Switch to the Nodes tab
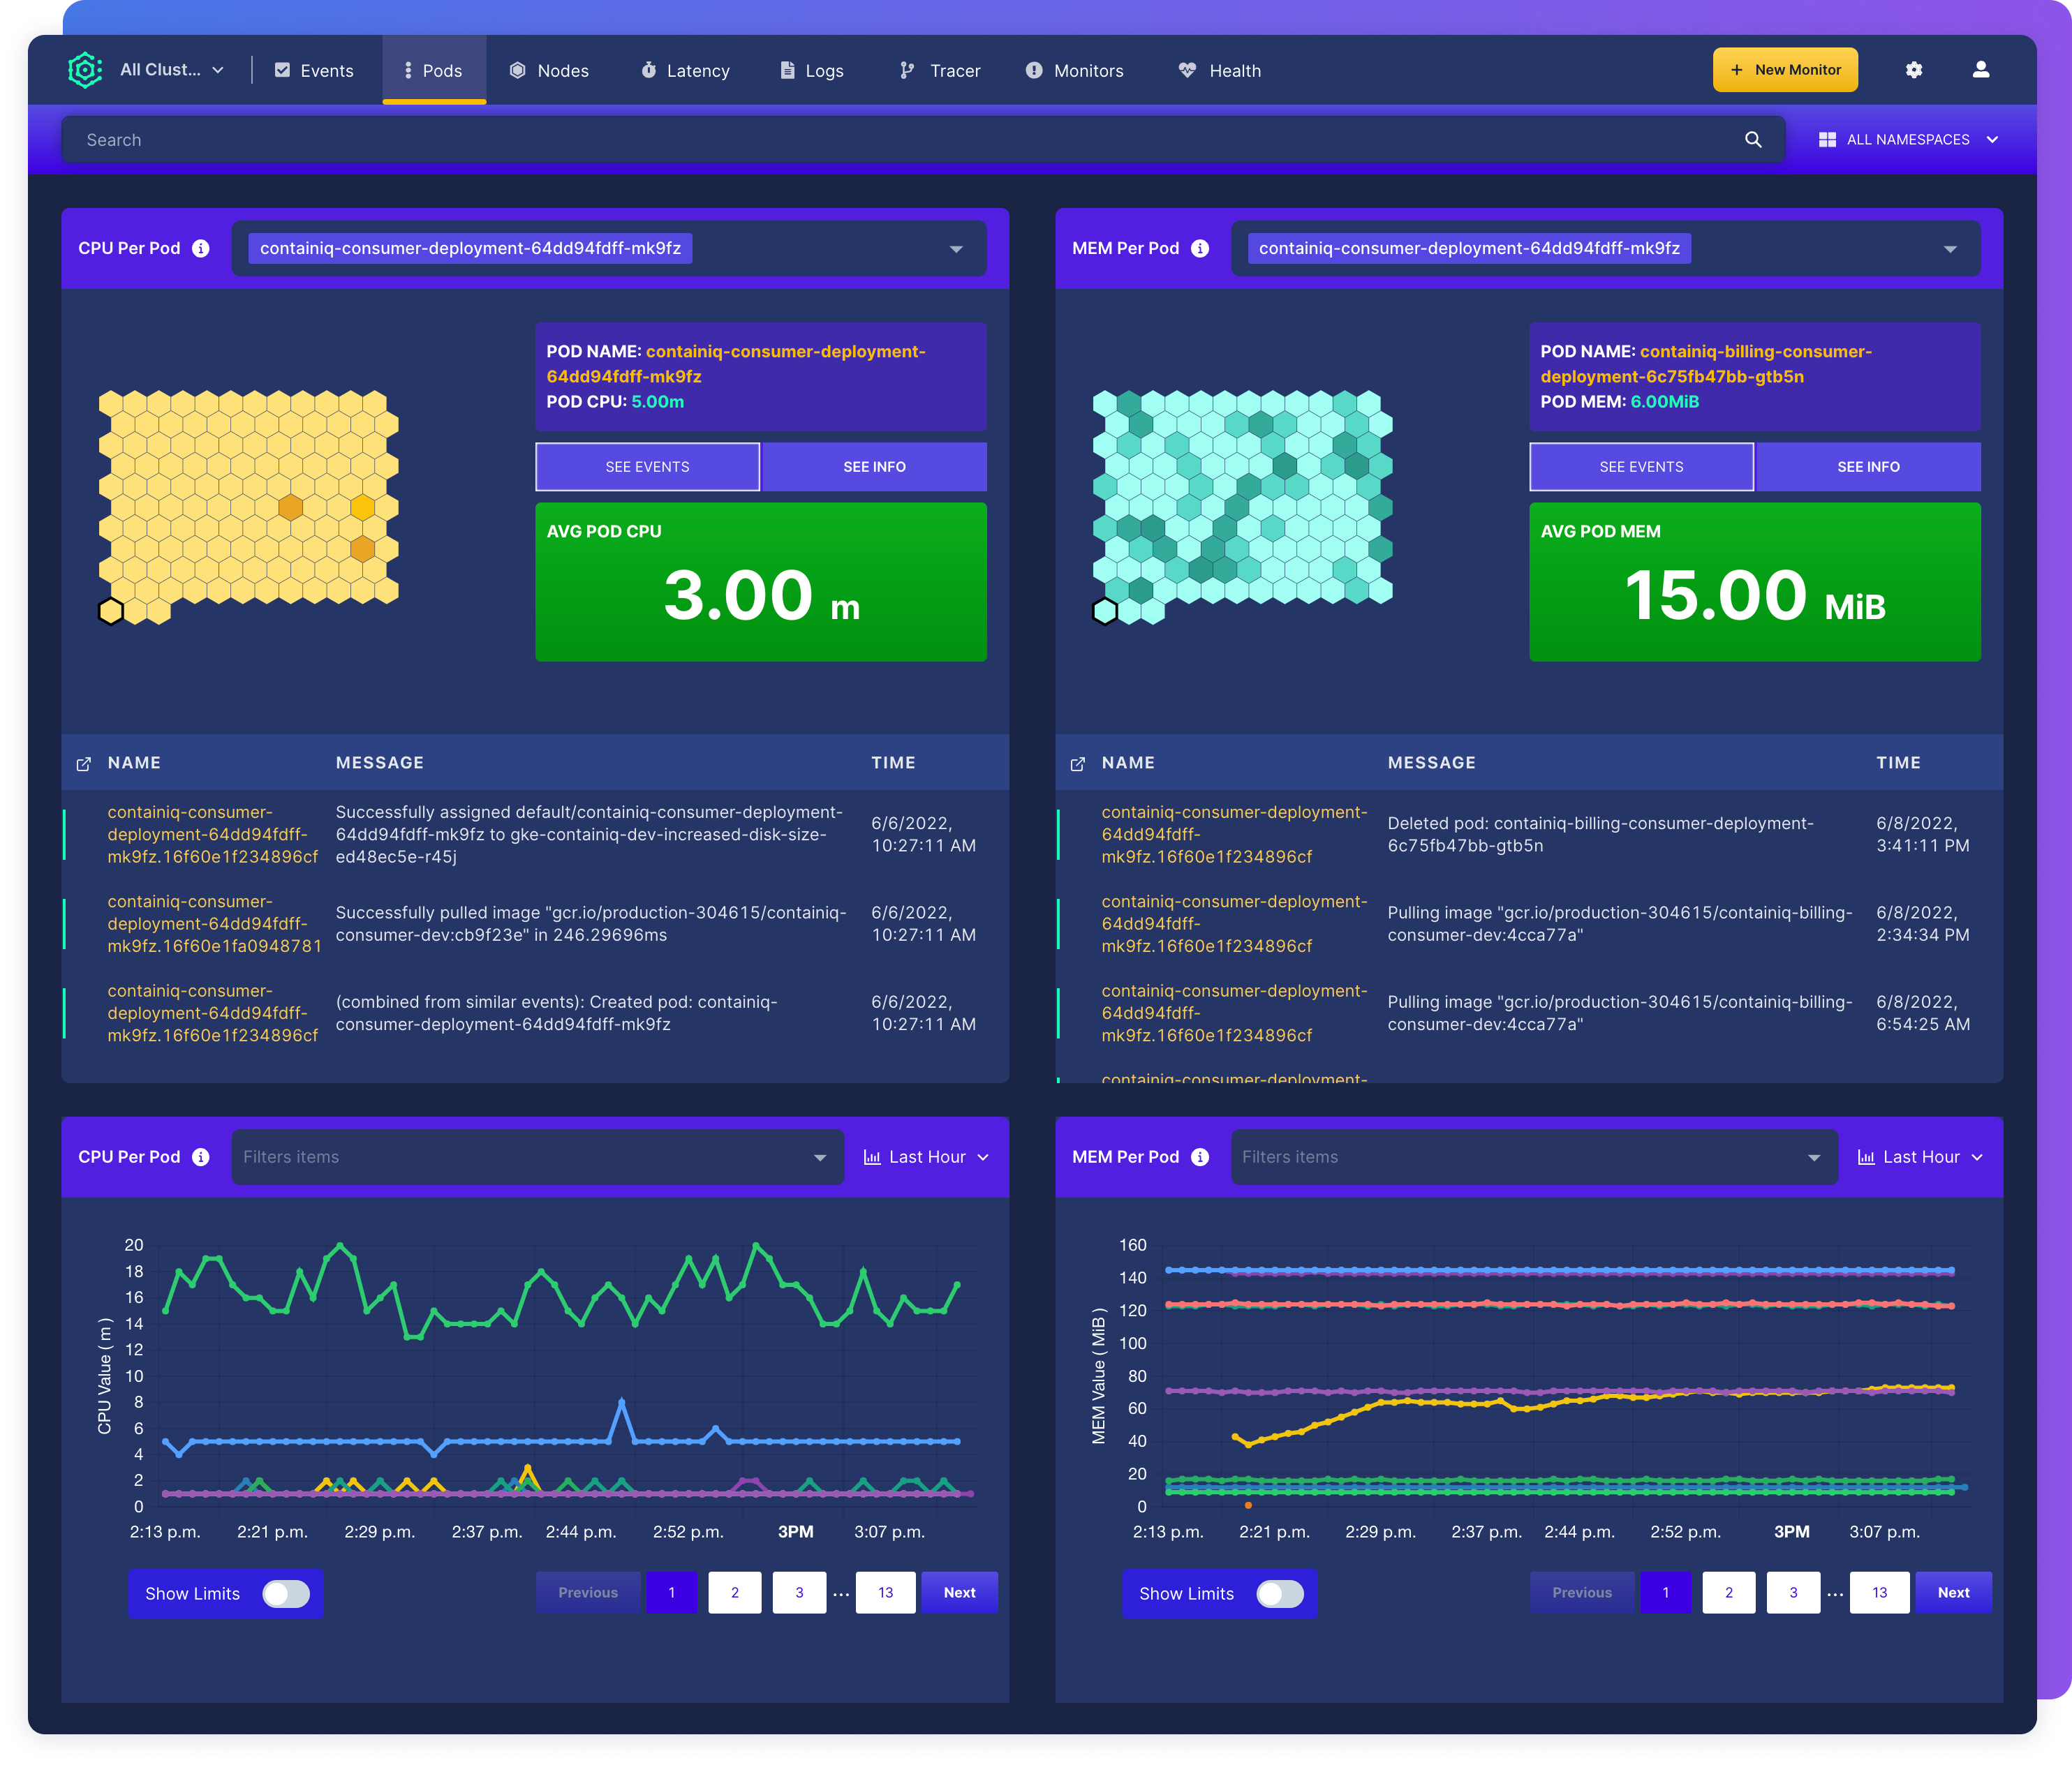 [549, 71]
